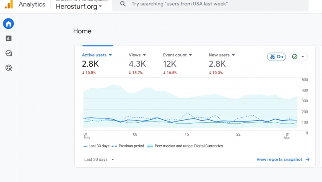Select the 2.8K New users value
The width and height of the screenshot is (322, 182).
click(x=217, y=64)
